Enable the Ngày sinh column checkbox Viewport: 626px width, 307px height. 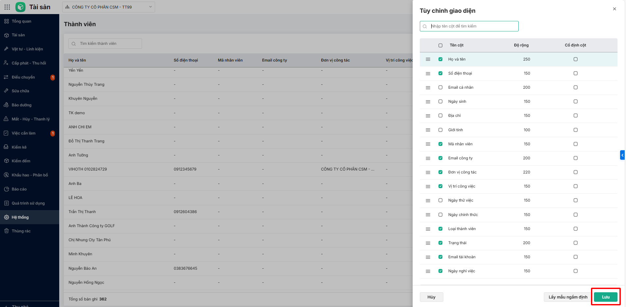pos(440,101)
